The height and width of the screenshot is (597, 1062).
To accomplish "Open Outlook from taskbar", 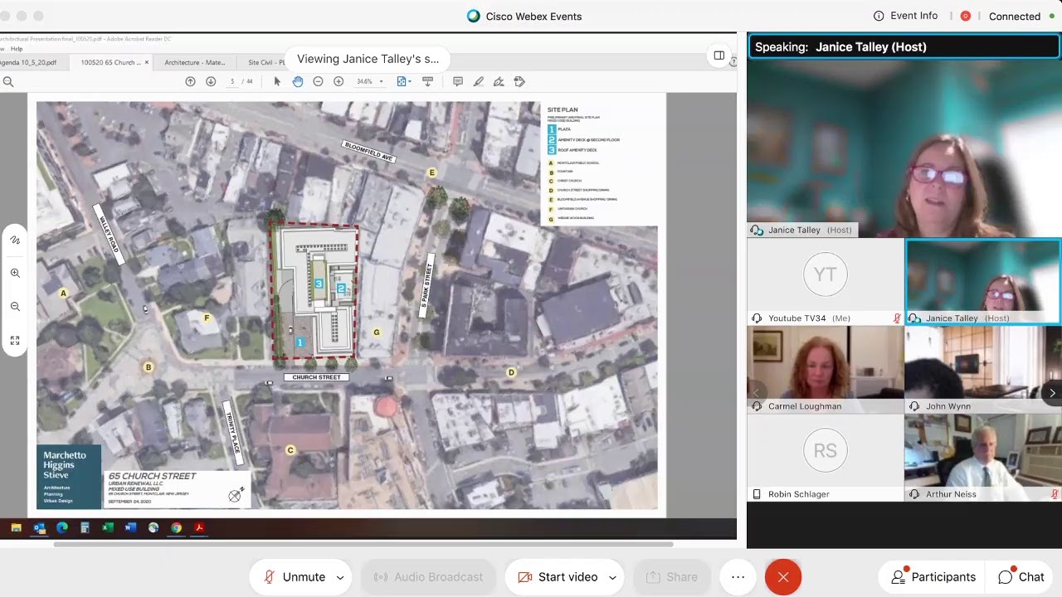I will [x=39, y=527].
